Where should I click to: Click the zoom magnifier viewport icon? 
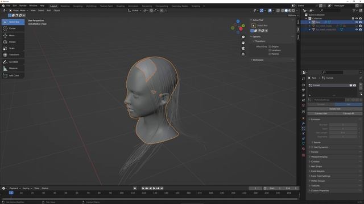tap(243, 37)
